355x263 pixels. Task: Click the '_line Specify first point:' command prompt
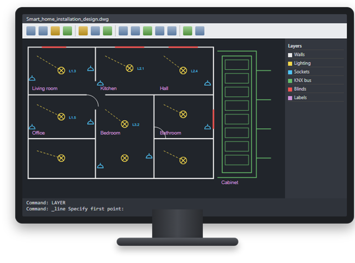coord(88,209)
